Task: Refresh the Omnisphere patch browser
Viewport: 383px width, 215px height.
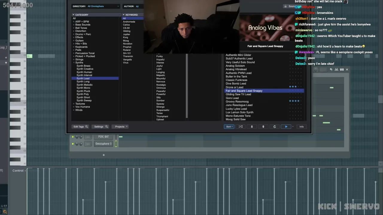Action: coord(275,127)
